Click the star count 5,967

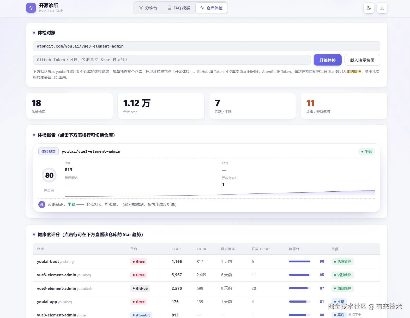pos(177,275)
